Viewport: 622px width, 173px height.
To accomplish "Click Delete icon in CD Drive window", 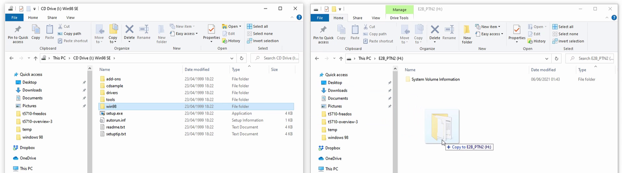I will [x=129, y=30].
